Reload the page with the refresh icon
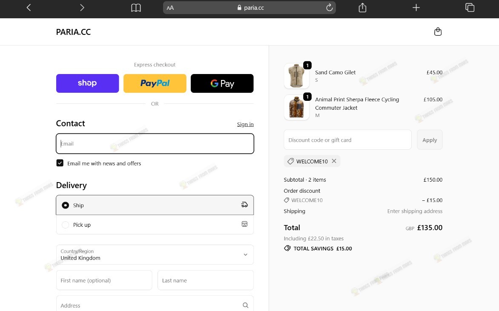This screenshot has width=499, height=311. click(330, 7)
